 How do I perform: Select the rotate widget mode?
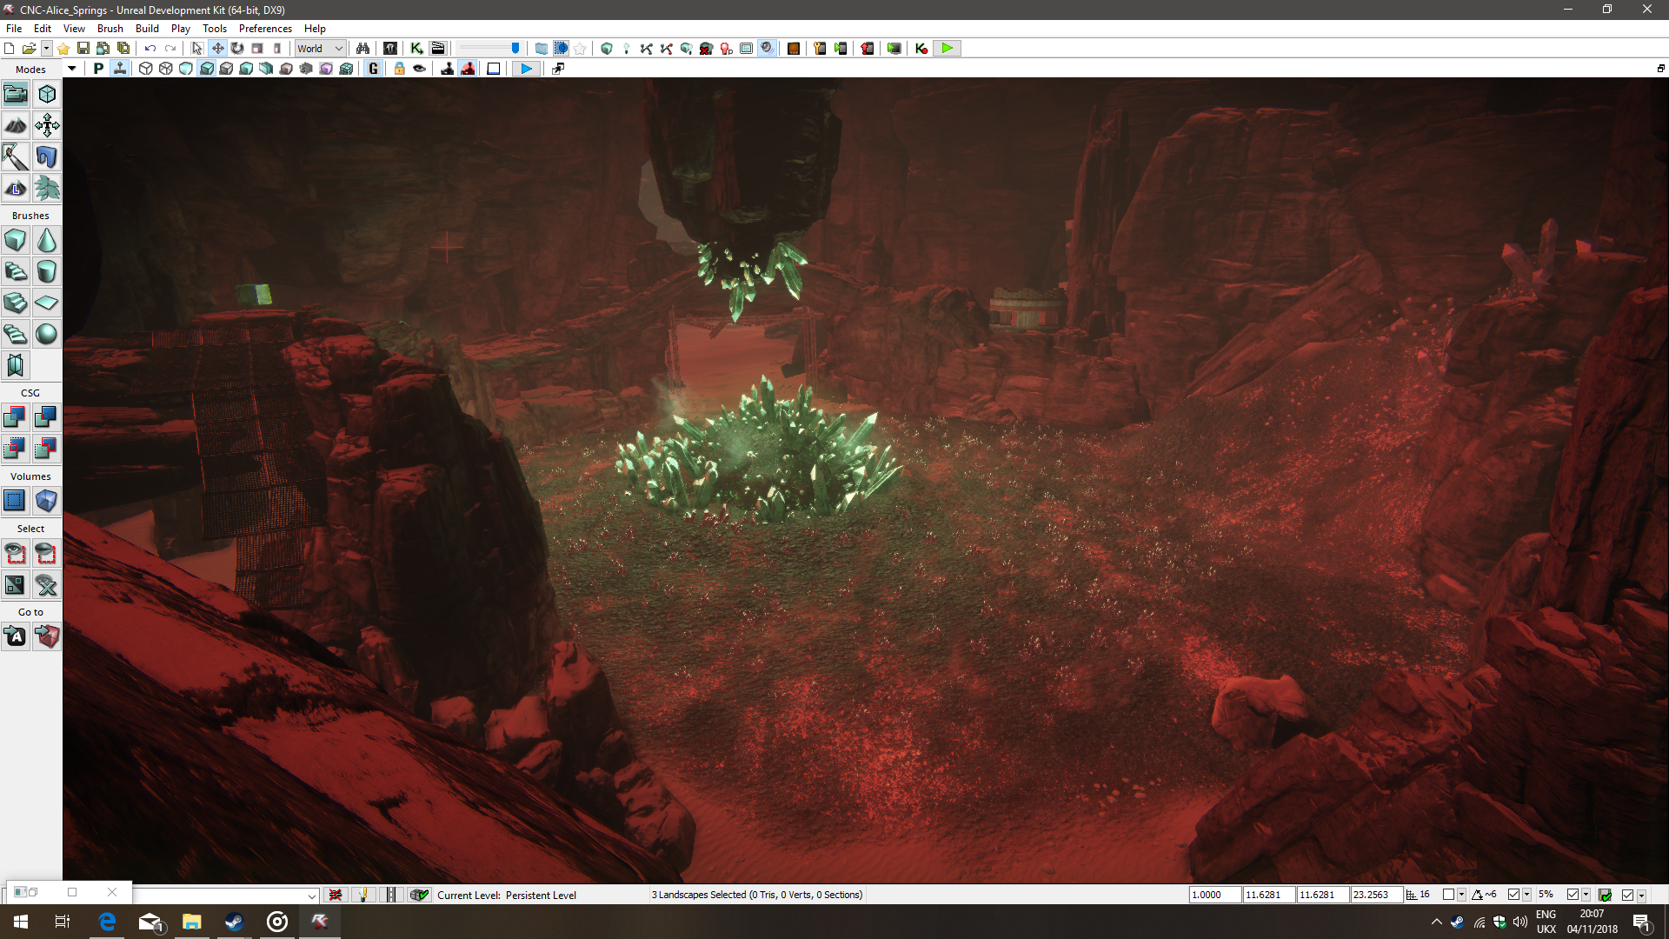237,49
